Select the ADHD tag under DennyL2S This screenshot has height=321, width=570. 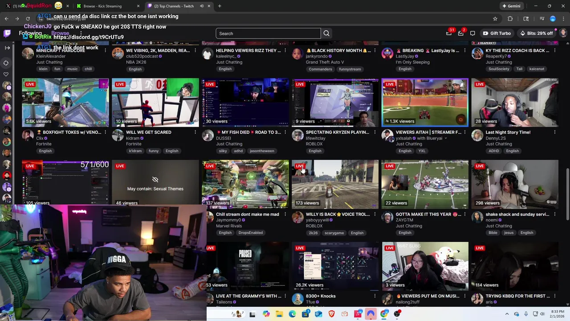pyautogui.click(x=494, y=151)
